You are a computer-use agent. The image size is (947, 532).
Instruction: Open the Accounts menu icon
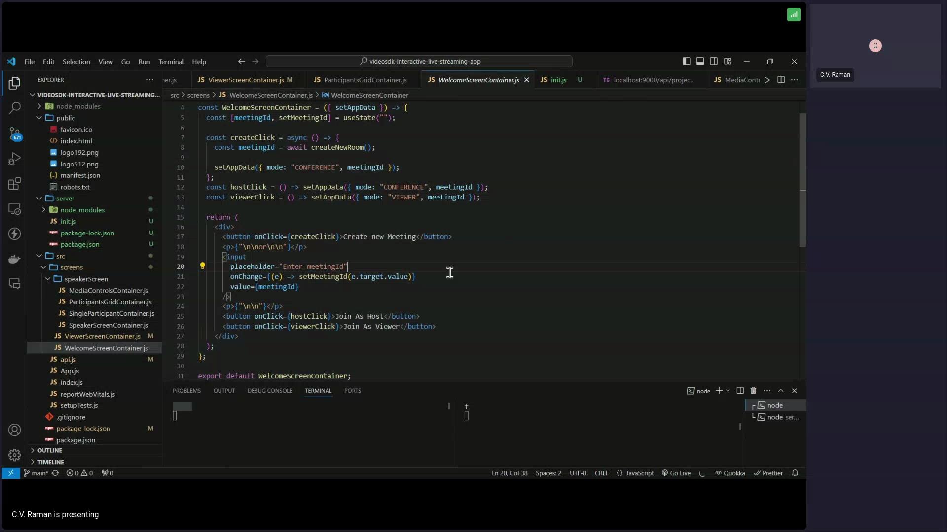pos(14,430)
